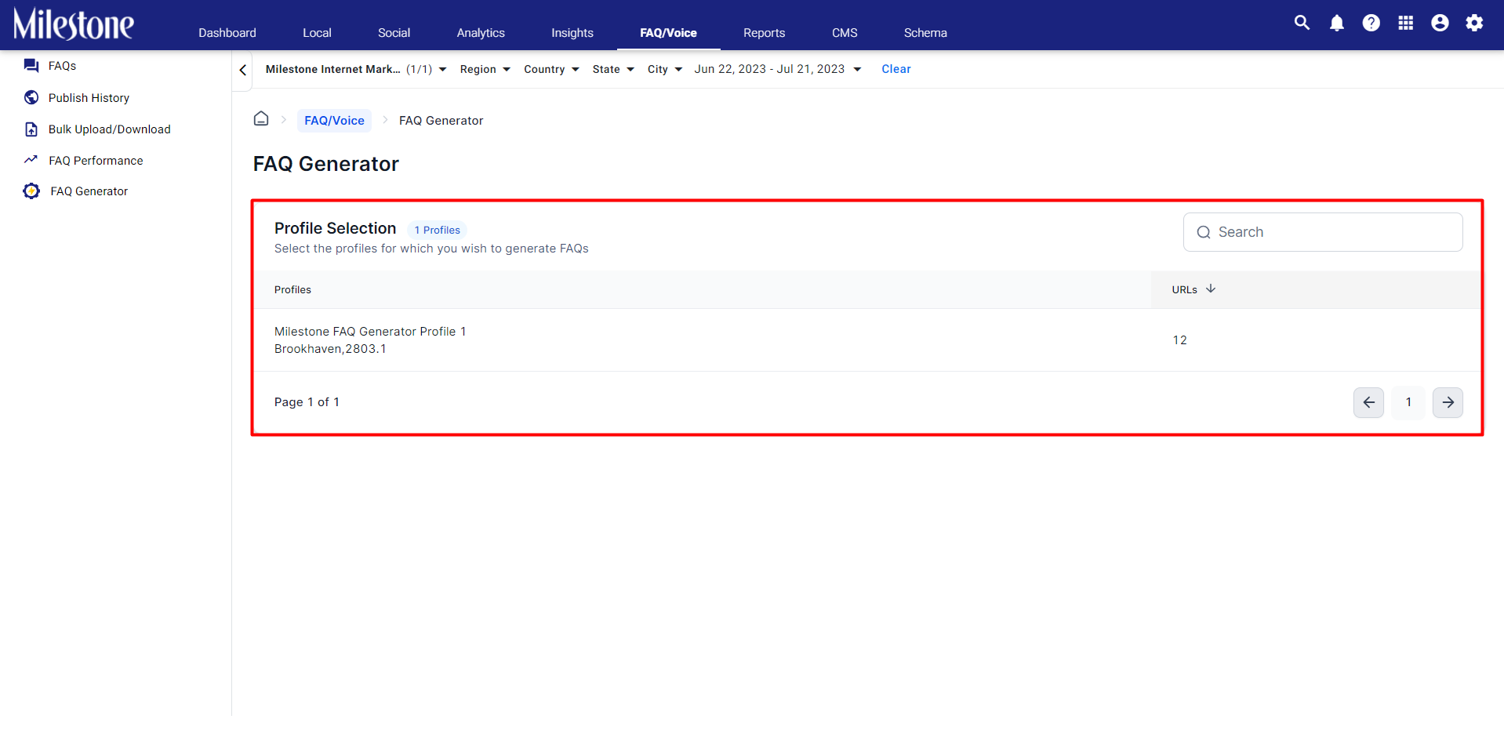Select the FAQ/Voice tab
This screenshot has width=1504, height=730.
click(668, 33)
